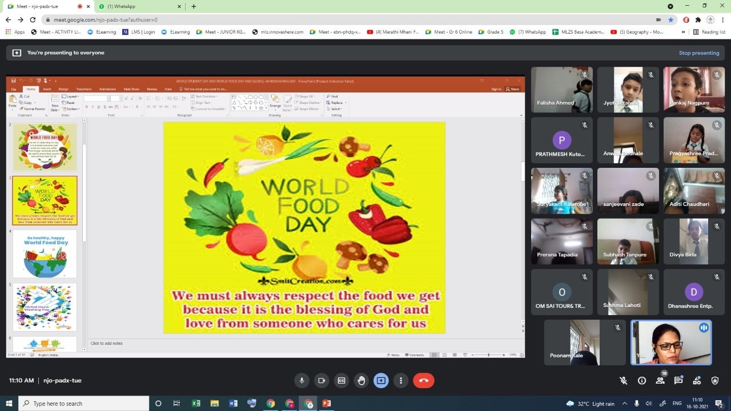Viewport: 731px width, 411px height.
Task: Click the PowerPoint Share button
Action: tap(513, 89)
